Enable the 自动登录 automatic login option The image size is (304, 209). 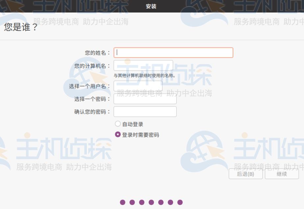(118, 124)
